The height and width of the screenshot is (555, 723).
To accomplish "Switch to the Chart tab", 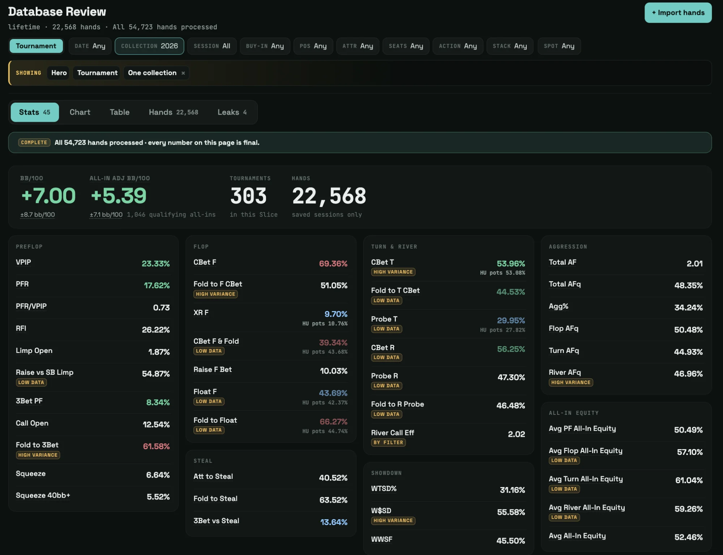I will 80,112.
